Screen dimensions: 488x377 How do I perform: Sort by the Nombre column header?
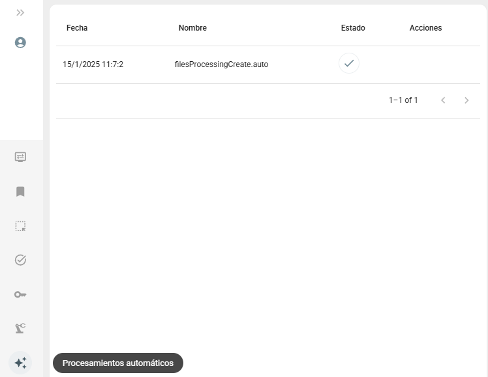pyautogui.click(x=192, y=28)
